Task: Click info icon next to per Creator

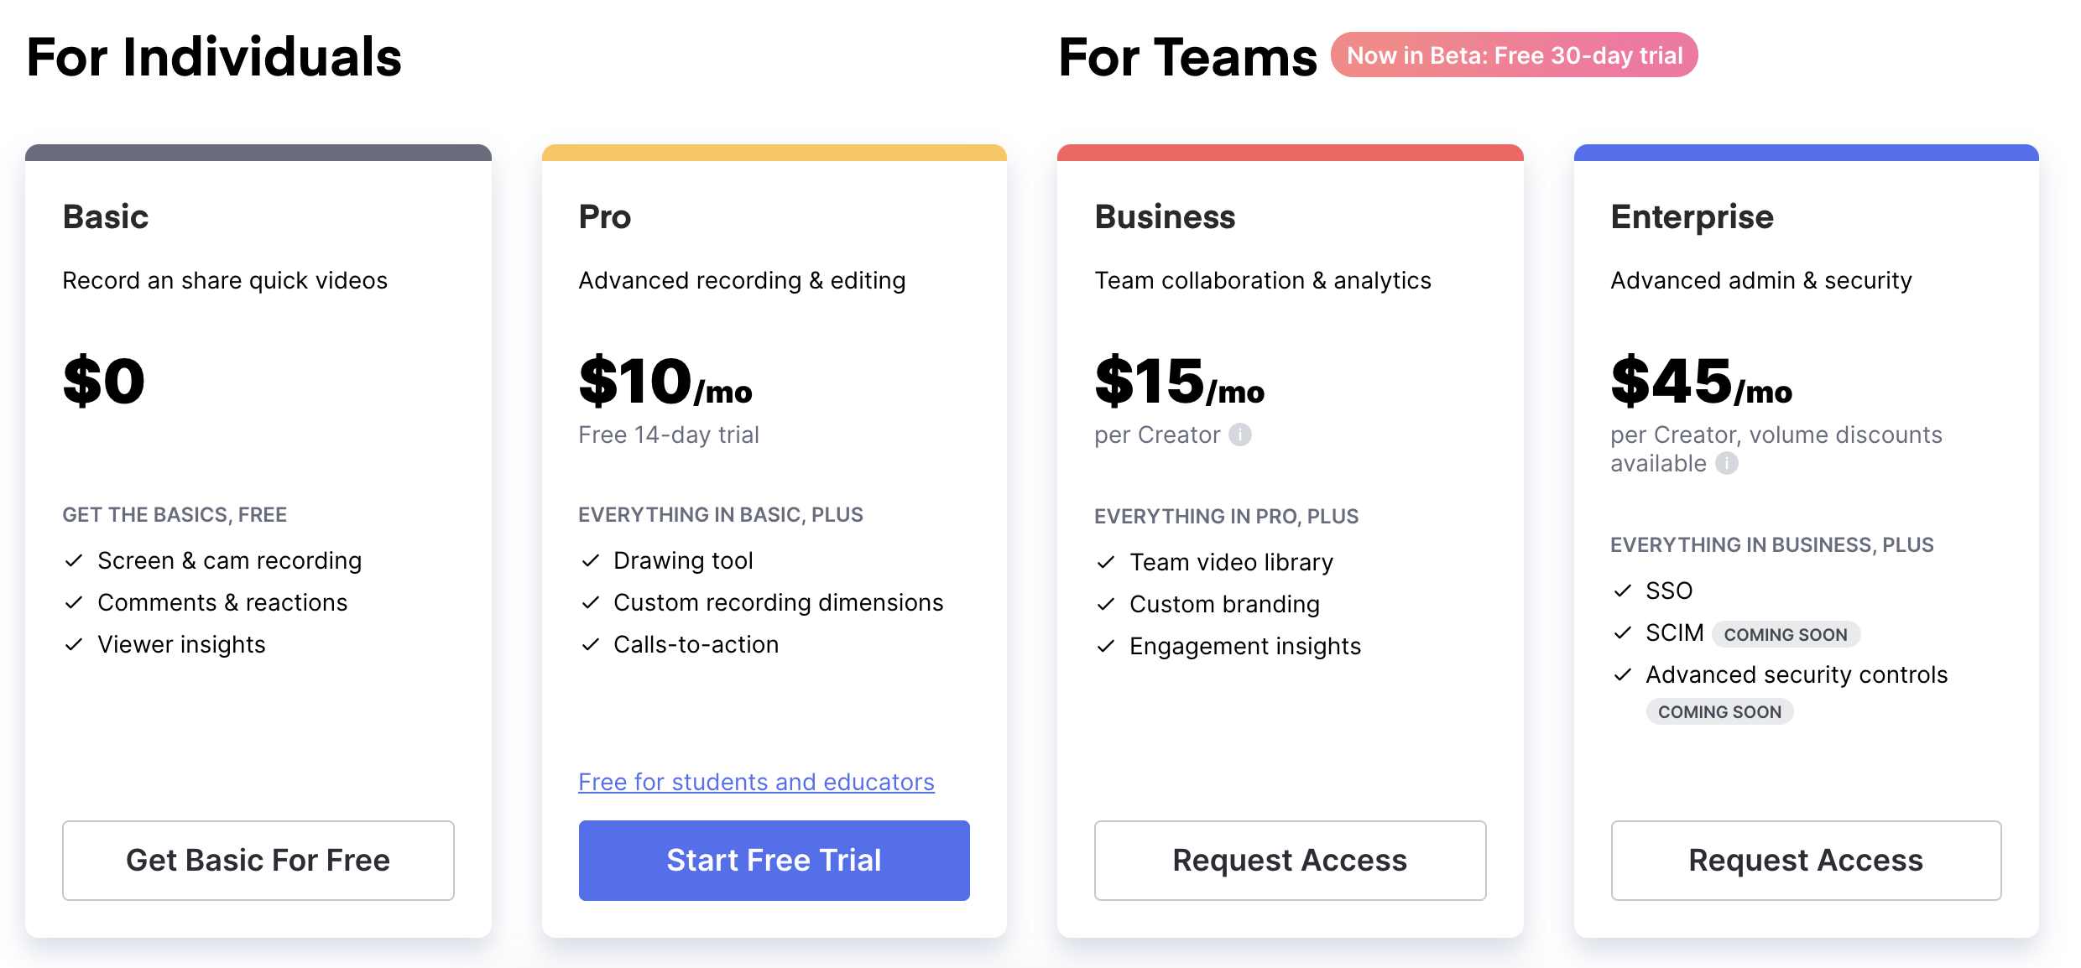Action: tap(1240, 435)
